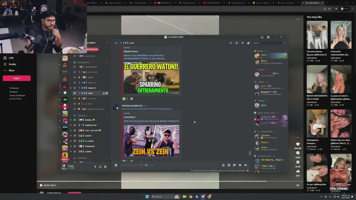Open the CASINO channel
The height and width of the screenshot is (200, 356).
point(90,136)
